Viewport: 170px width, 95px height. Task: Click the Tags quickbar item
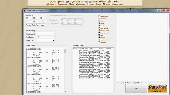(84, 2)
